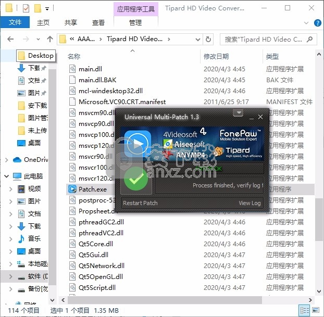The image size is (324, 317).
Task: Go up one folder level
Action: pos(50,39)
